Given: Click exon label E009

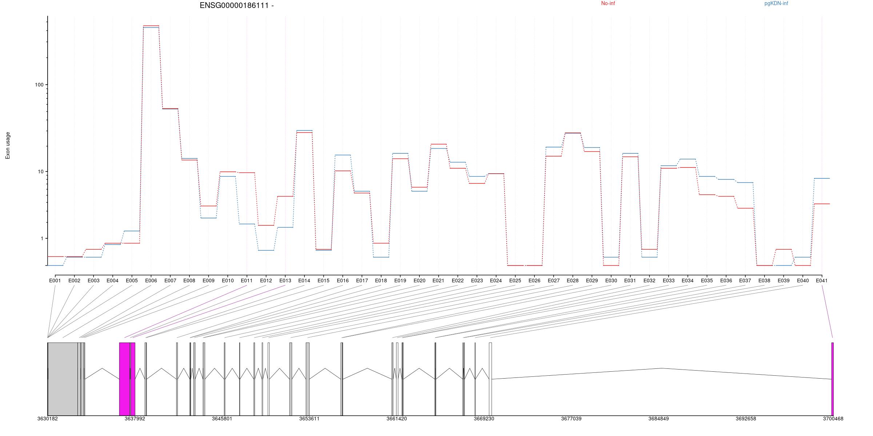Looking at the screenshot, I should tap(208, 280).
